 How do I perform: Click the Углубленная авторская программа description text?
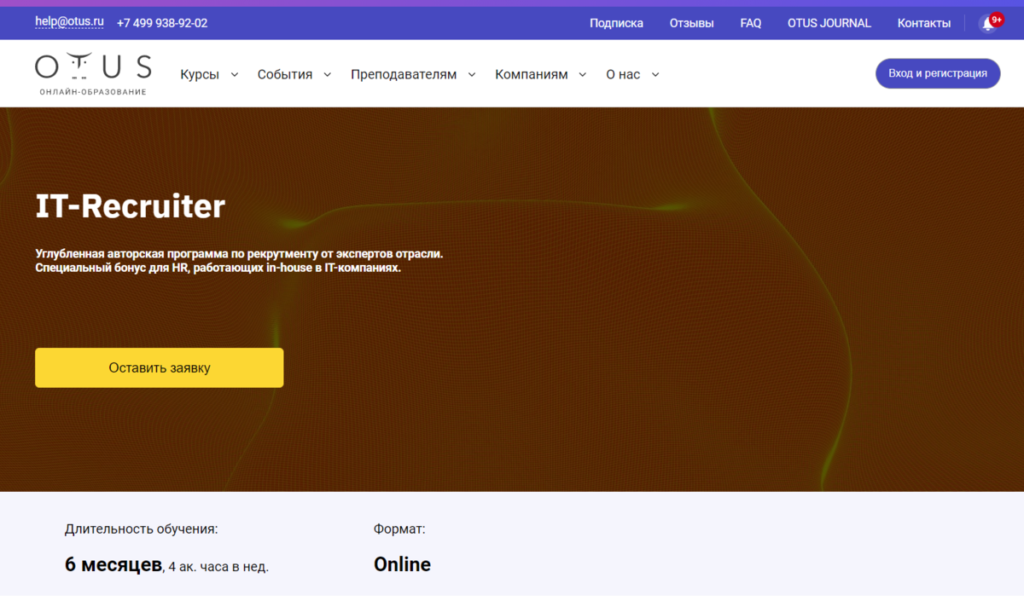pos(240,261)
